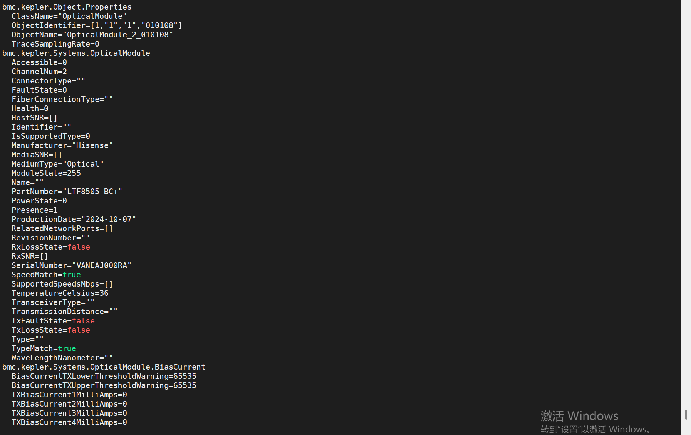Click the ObjectName OpticalModule_2_010108 text
The width and height of the screenshot is (691, 435).
point(119,35)
